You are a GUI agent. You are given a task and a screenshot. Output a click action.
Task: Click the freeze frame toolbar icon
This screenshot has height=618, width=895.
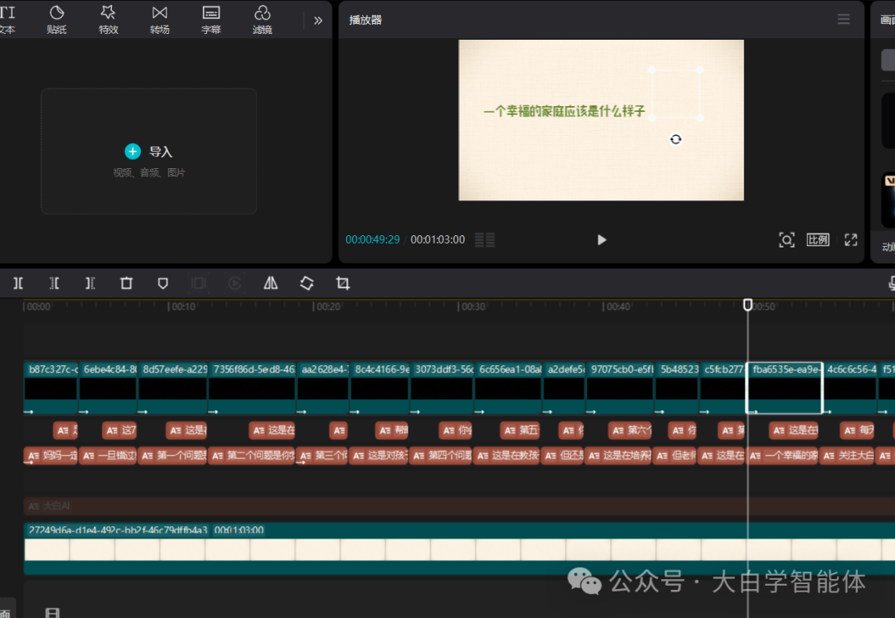pos(199,283)
